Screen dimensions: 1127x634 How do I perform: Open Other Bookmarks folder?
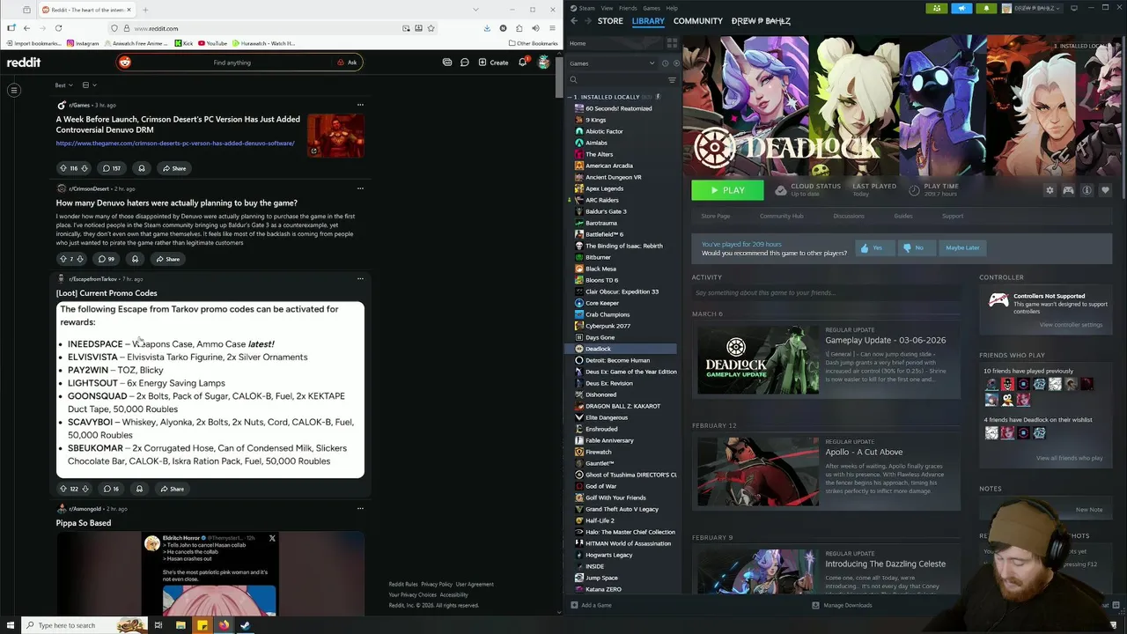click(533, 43)
